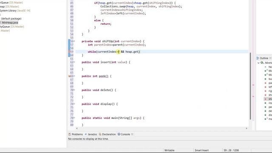Click the highlighted shiftUp method icon in Outline
Screen dimensions: 272x153
(265, 99)
